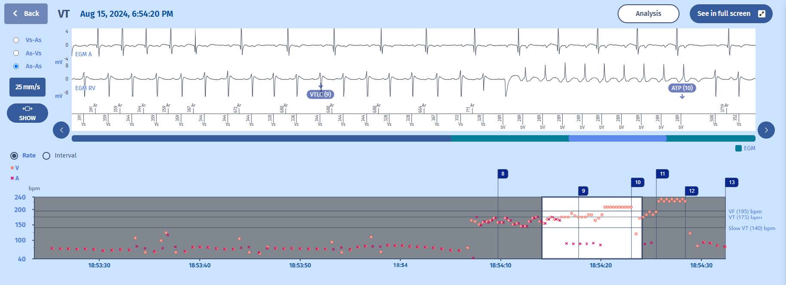Select event marker 13 flag
This screenshot has height=285, width=786.
[731, 182]
